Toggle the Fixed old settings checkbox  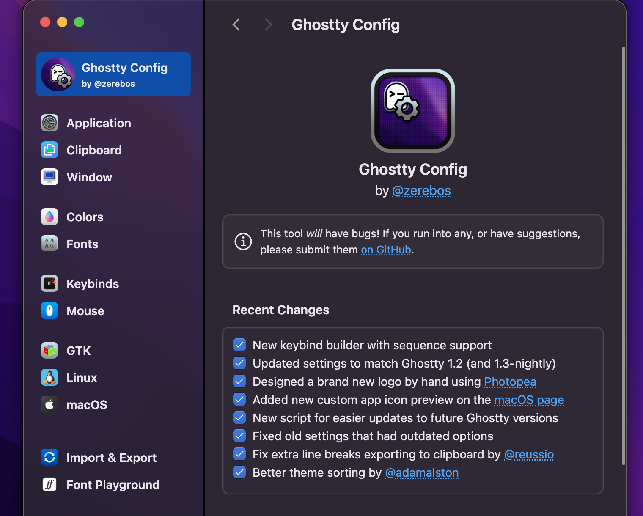pyautogui.click(x=239, y=436)
